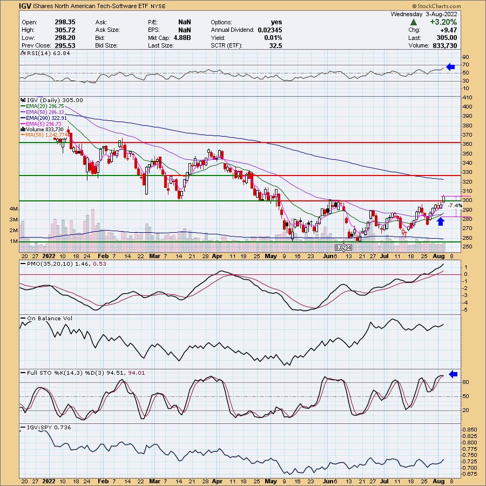Click the Prev Close value 295.53
Viewport: 486px width, 486px height.
[x=65, y=45]
